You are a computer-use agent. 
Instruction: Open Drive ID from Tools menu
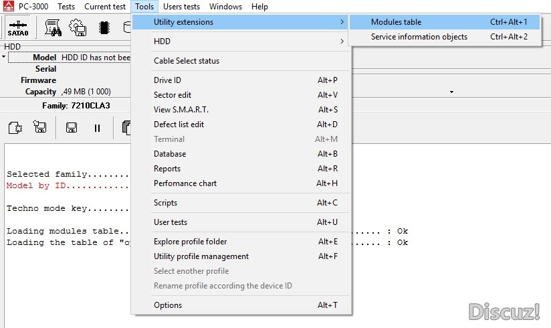click(x=241, y=80)
